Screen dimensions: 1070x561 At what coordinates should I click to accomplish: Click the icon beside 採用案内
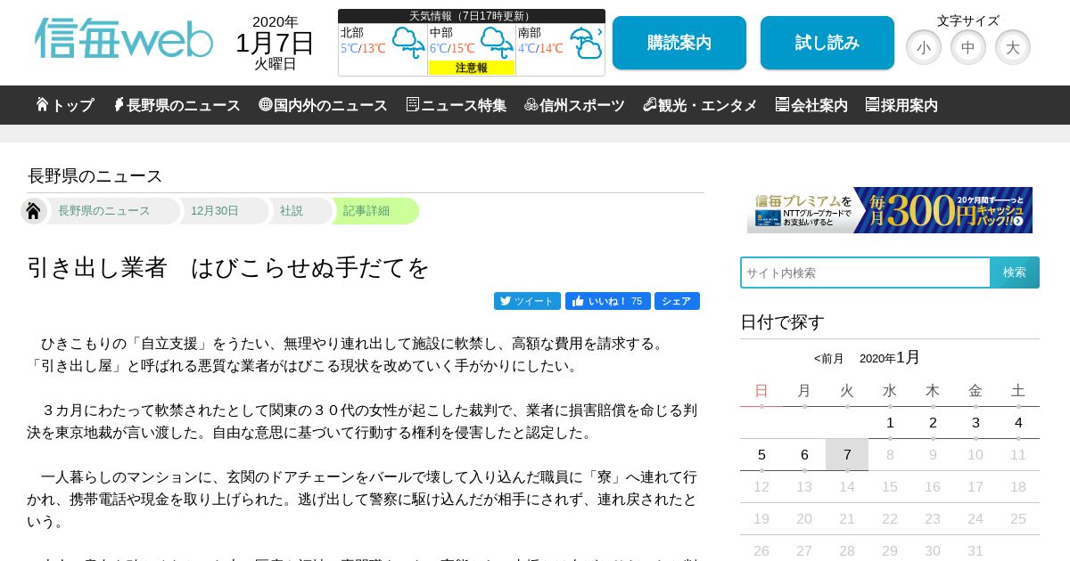[x=872, y=104]
